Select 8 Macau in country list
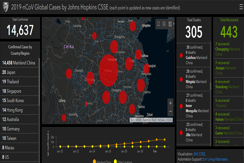244x163 pixels. pyautogui.click(x=19, y=148)
